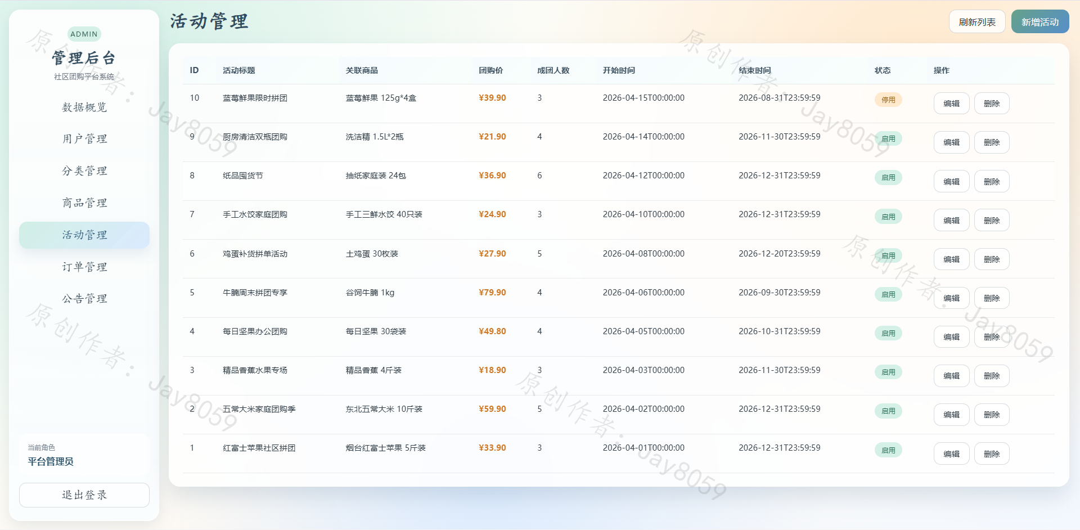Image resolution: width=1080 pixels, height=530 pixels.
Task: Open 分类管理 section
Action: pos(84,171)
